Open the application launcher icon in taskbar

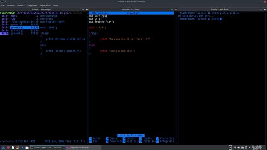[3, 147]
